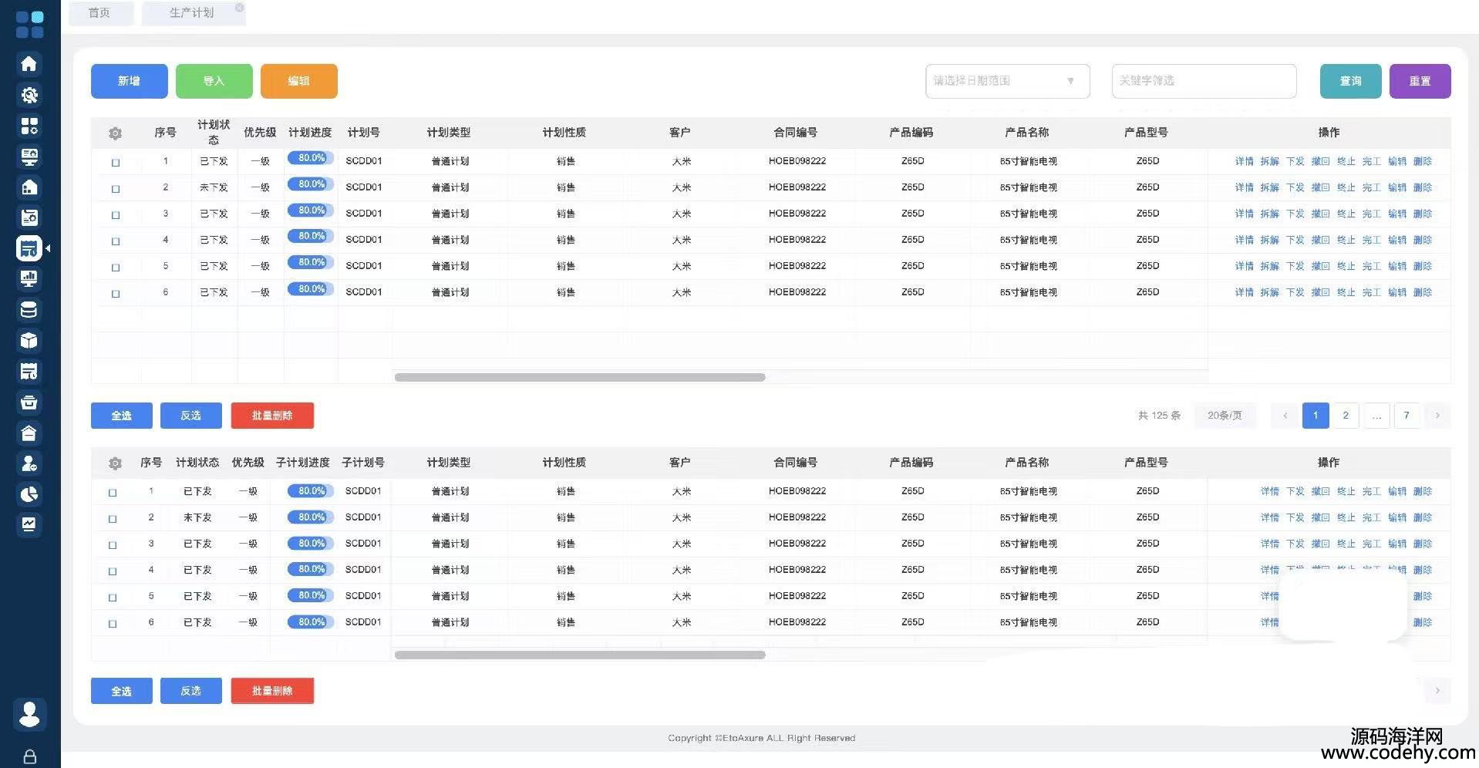Select the 生产计划 tab
This screenshot has width=1479, height=768.
(192, 13)
